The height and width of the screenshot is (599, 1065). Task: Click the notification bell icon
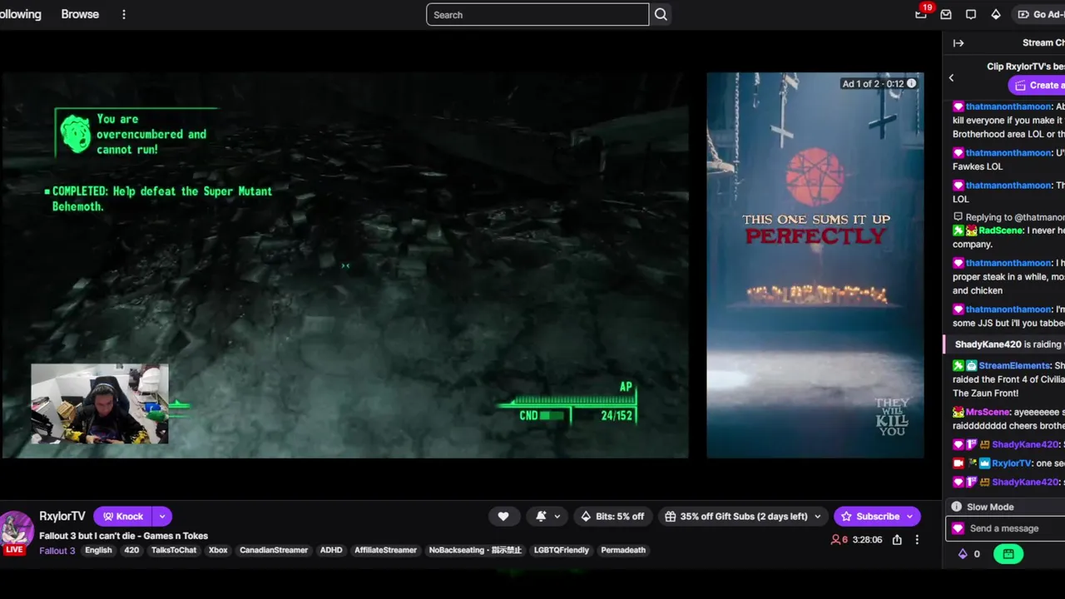541,516
